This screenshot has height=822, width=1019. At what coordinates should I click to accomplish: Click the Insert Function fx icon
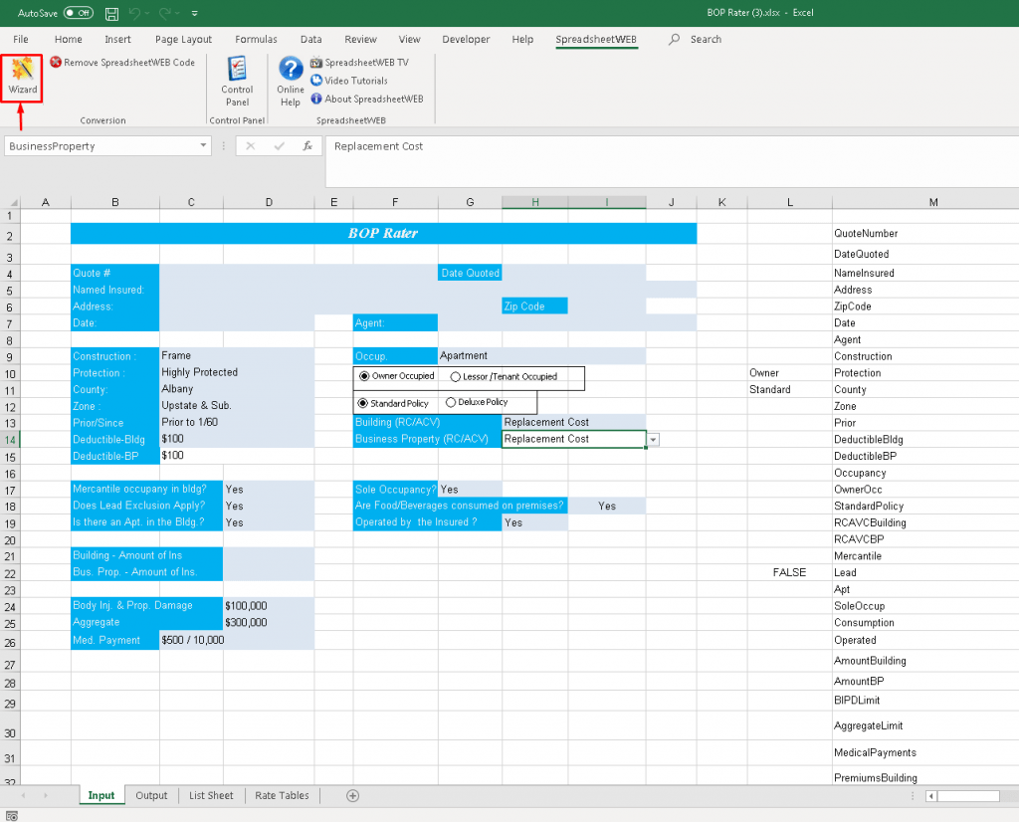click(x=307, y=146)
